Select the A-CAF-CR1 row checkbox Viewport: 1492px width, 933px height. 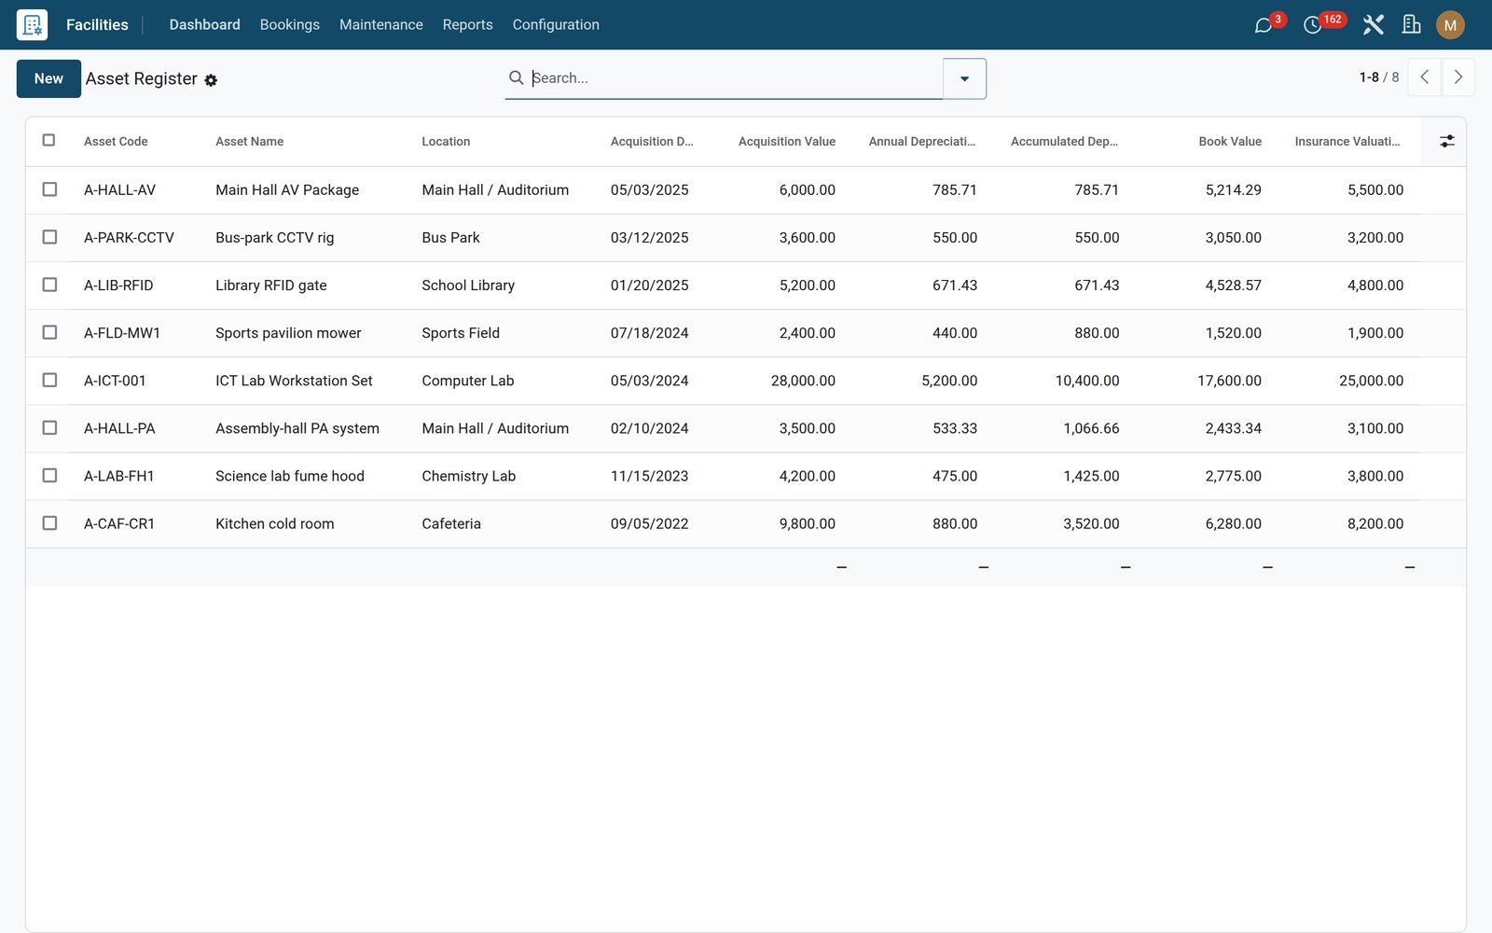click(x=49, y=523)
